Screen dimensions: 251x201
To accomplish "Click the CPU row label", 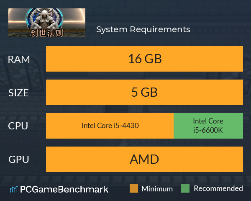I will (18, 126).
